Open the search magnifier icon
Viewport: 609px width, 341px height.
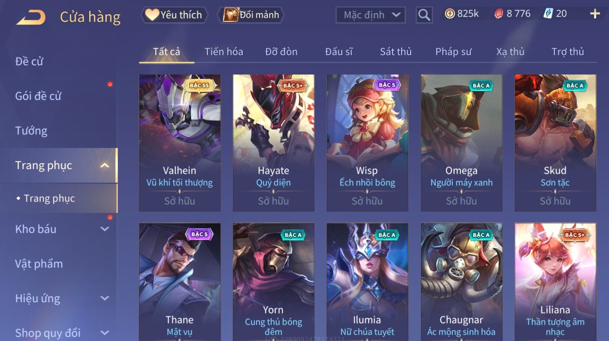424,15
